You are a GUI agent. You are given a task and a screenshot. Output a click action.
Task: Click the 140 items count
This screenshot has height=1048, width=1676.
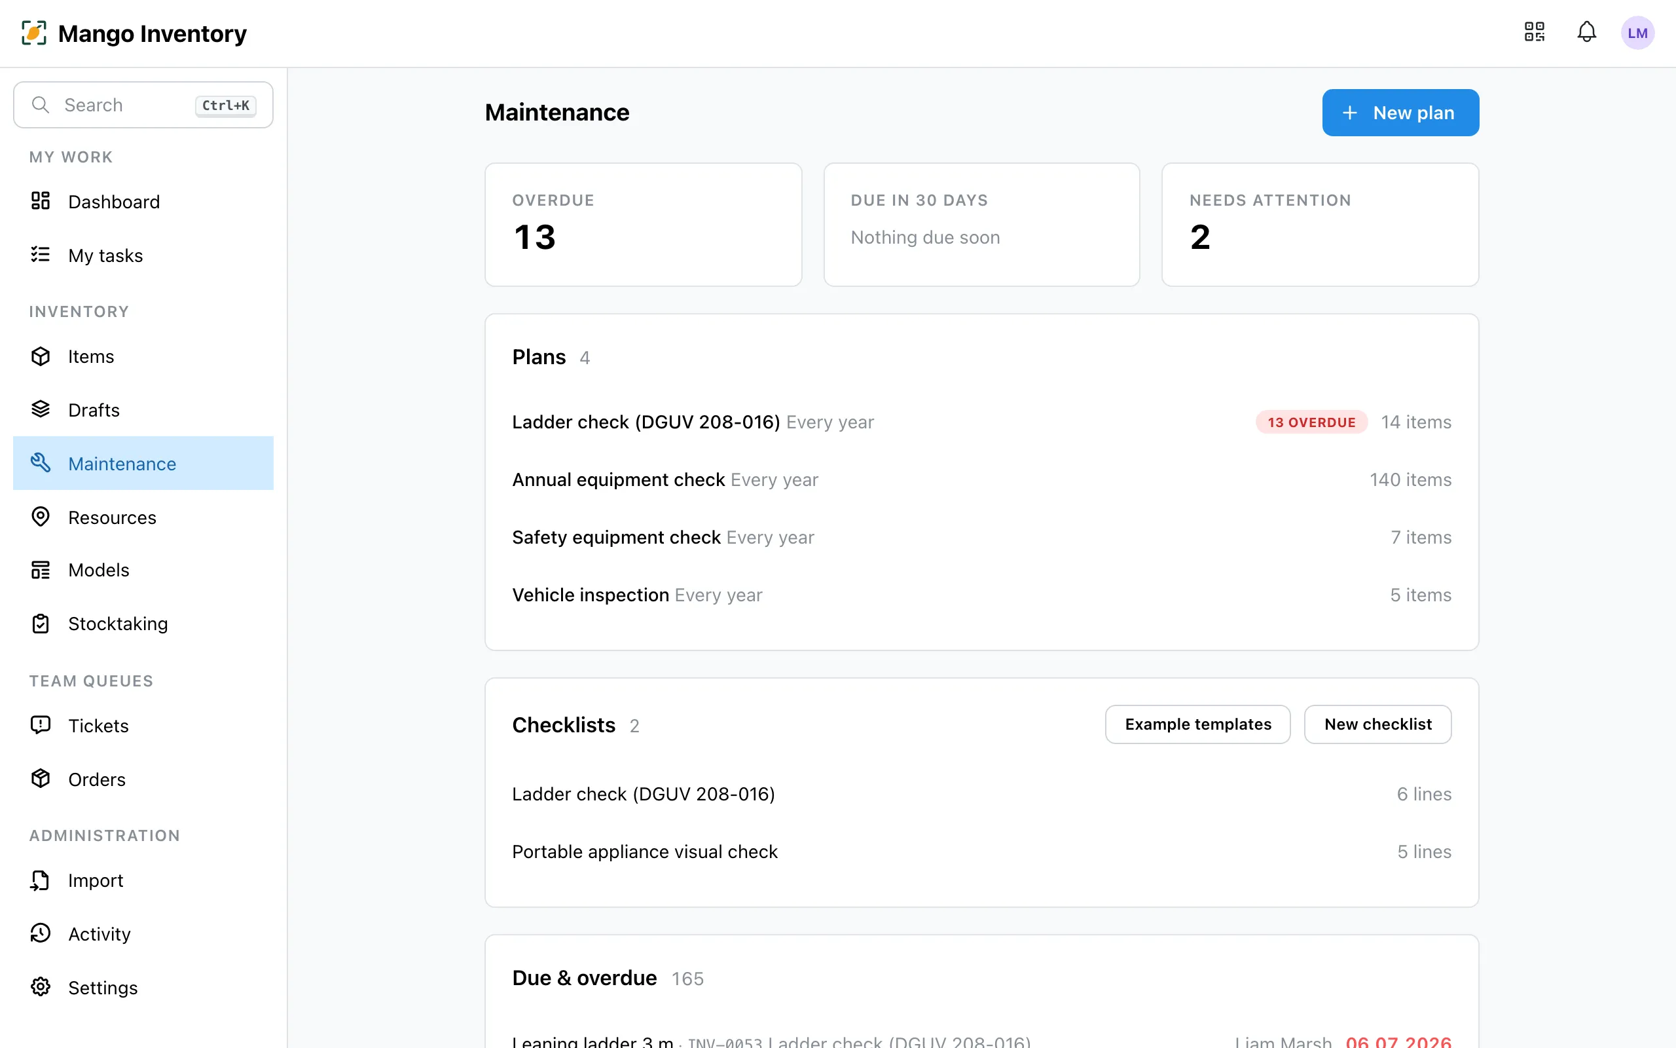(x=1410, y=479)
